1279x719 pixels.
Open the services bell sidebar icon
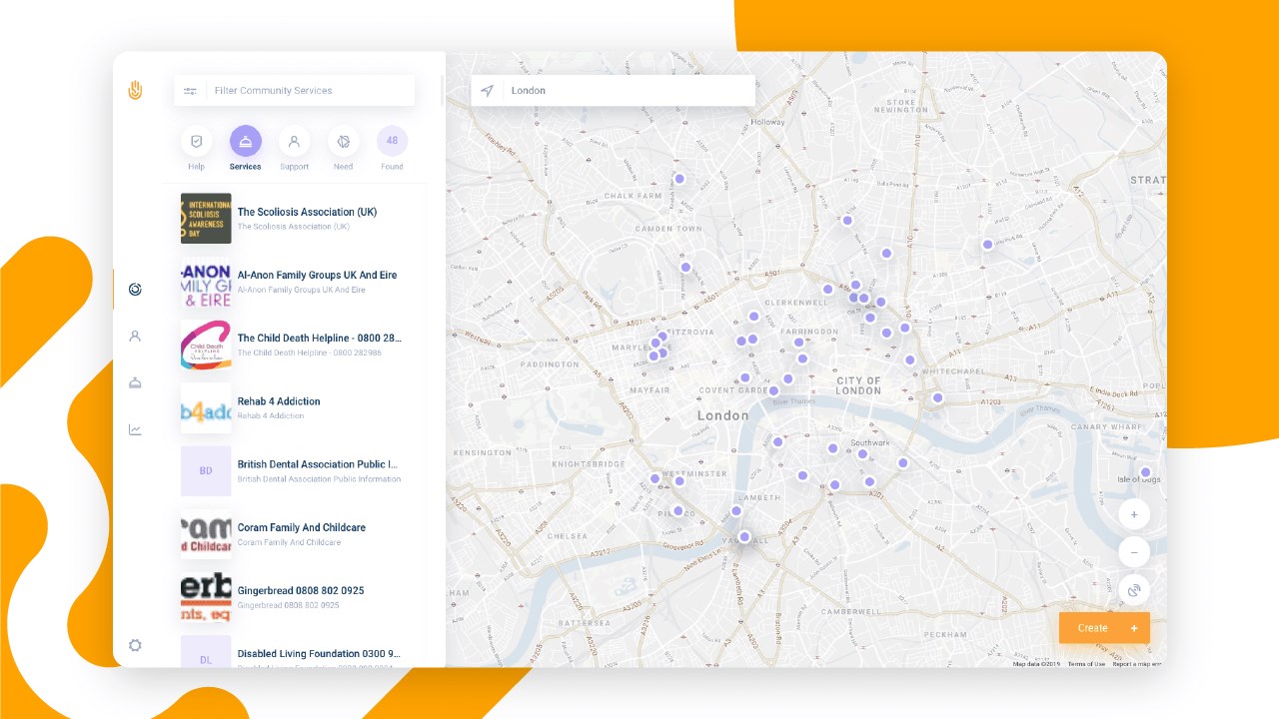[x=135, y=382]
